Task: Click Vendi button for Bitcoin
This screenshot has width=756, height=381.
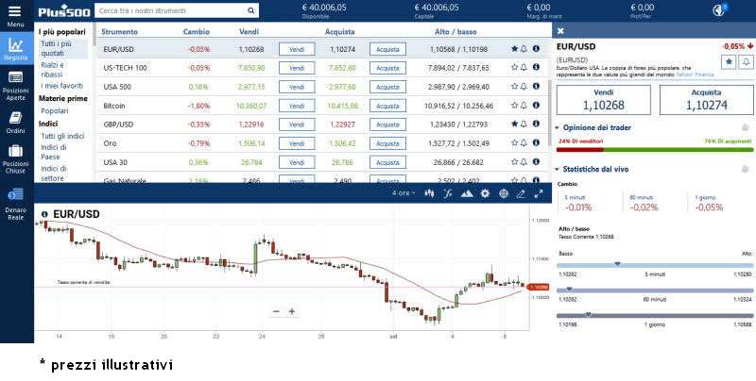Action: pyautogui.click(x=297, y=106)
